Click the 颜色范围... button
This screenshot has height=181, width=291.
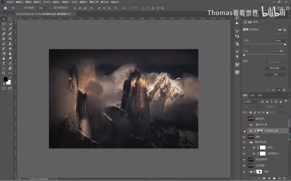[275, 68]
